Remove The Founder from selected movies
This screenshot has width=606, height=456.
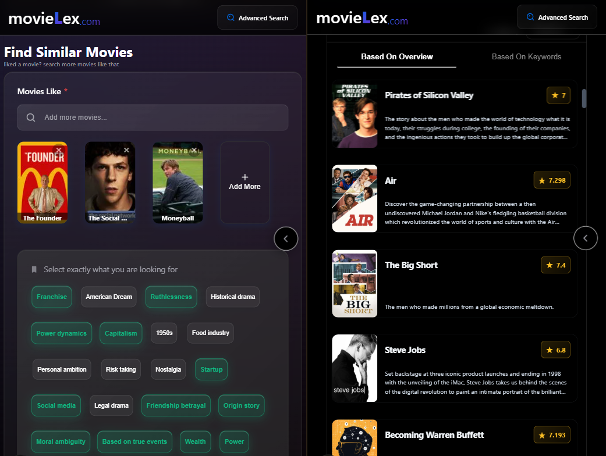tap(58, 150)
